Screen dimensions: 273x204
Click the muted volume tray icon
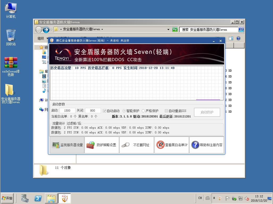click(247, 198)
